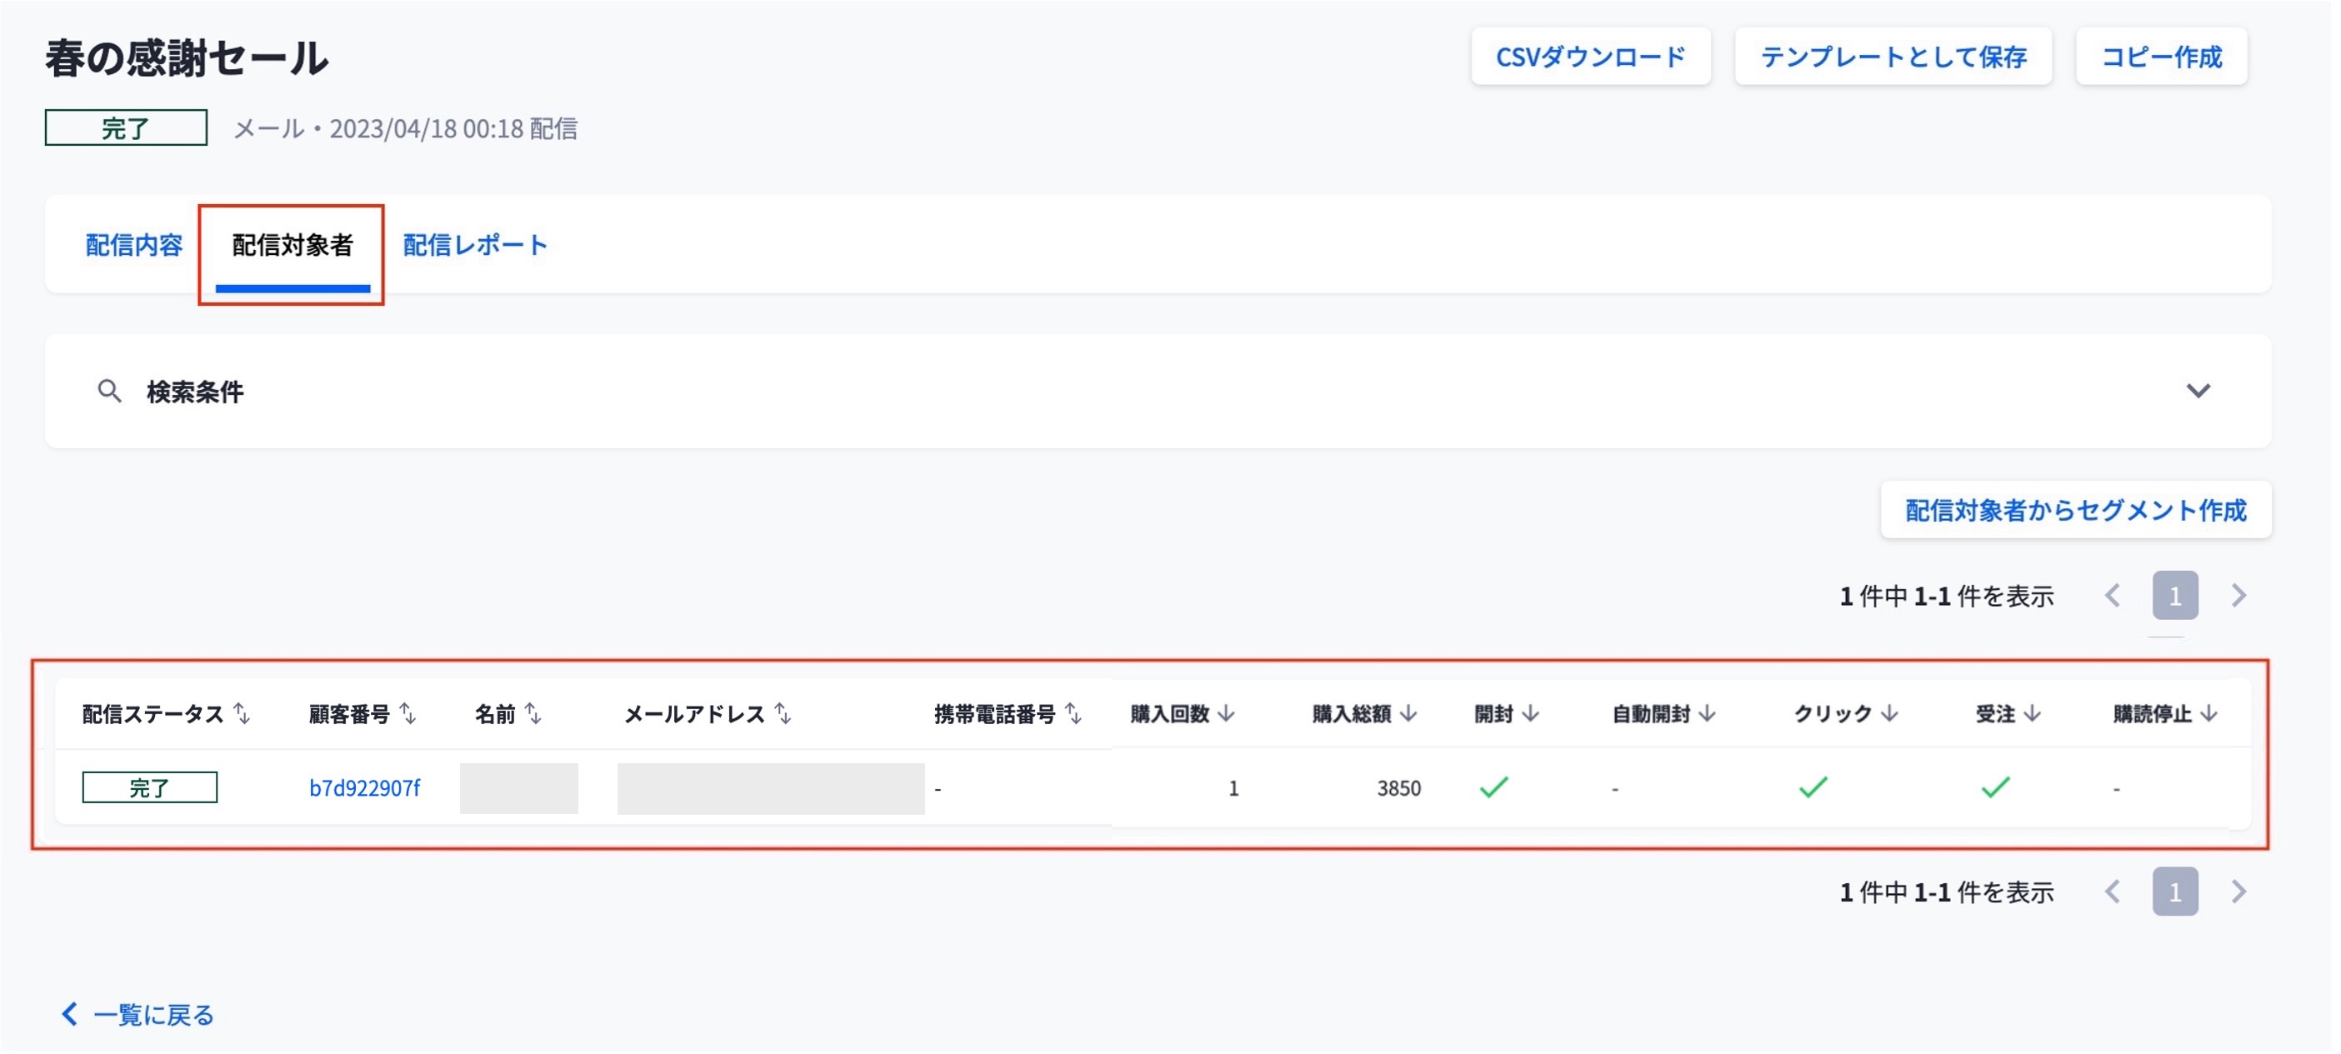Image resolution: width=2341 pixels, height=1054 pixels.
Task: Return via 一覧に戻る link
Action: (138, 1014)
